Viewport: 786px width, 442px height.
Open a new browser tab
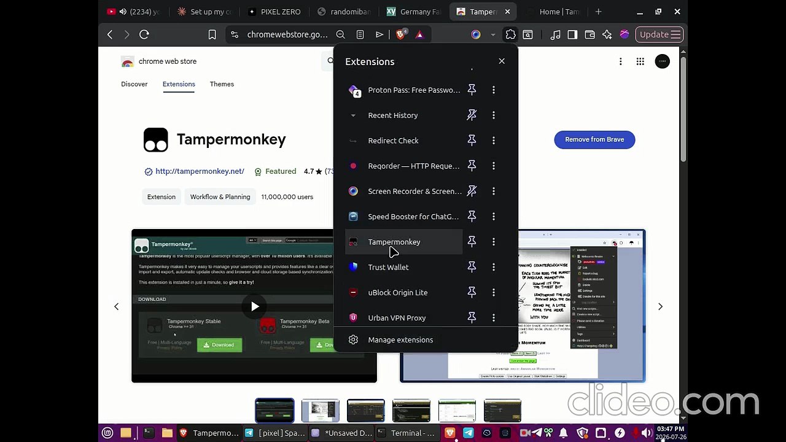[x=598, y=12]
